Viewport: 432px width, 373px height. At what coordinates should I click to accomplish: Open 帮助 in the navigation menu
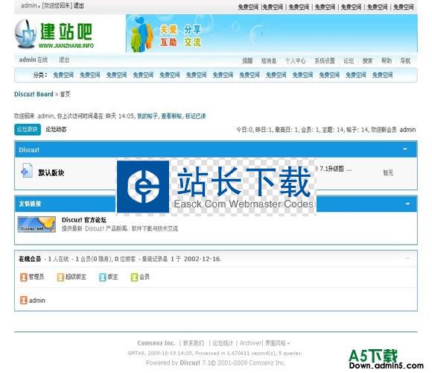pos(387,60)
